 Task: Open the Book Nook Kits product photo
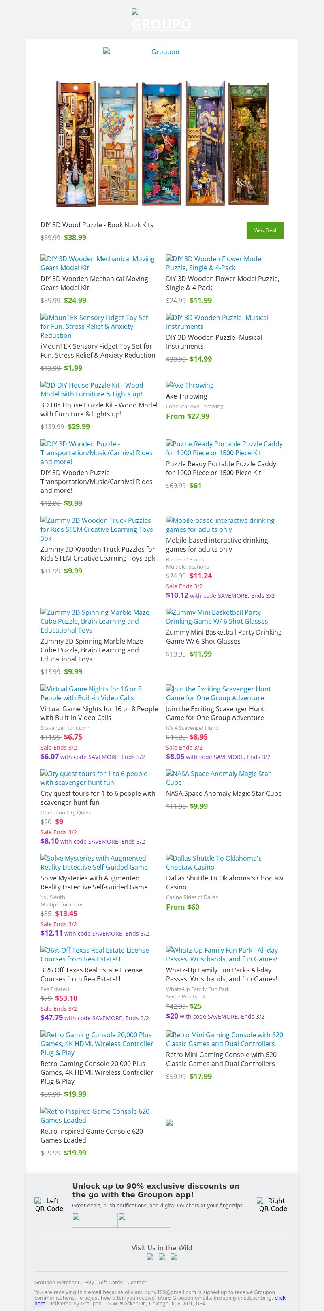click(162, 143)
